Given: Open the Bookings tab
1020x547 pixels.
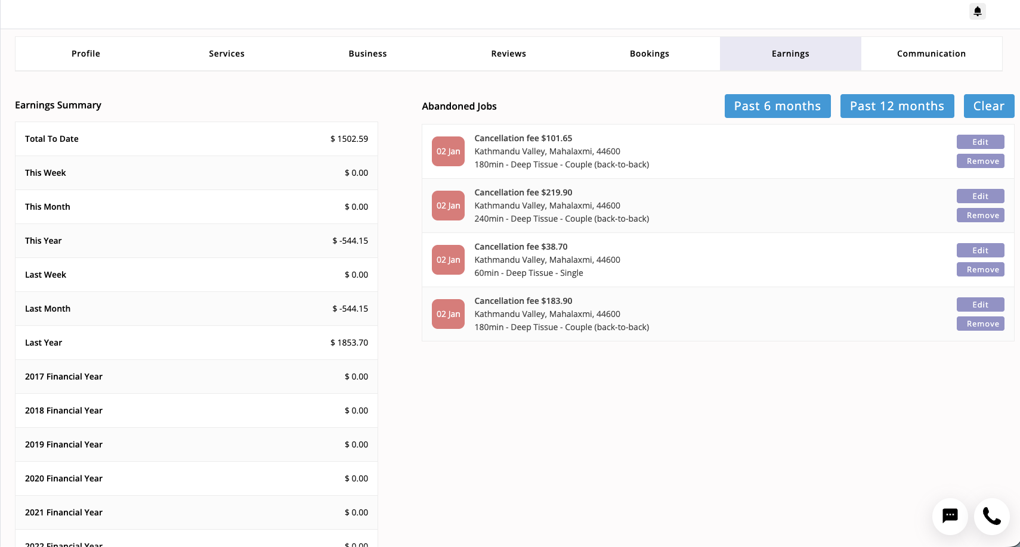Looking at the screenshot, I should [650, 54].
